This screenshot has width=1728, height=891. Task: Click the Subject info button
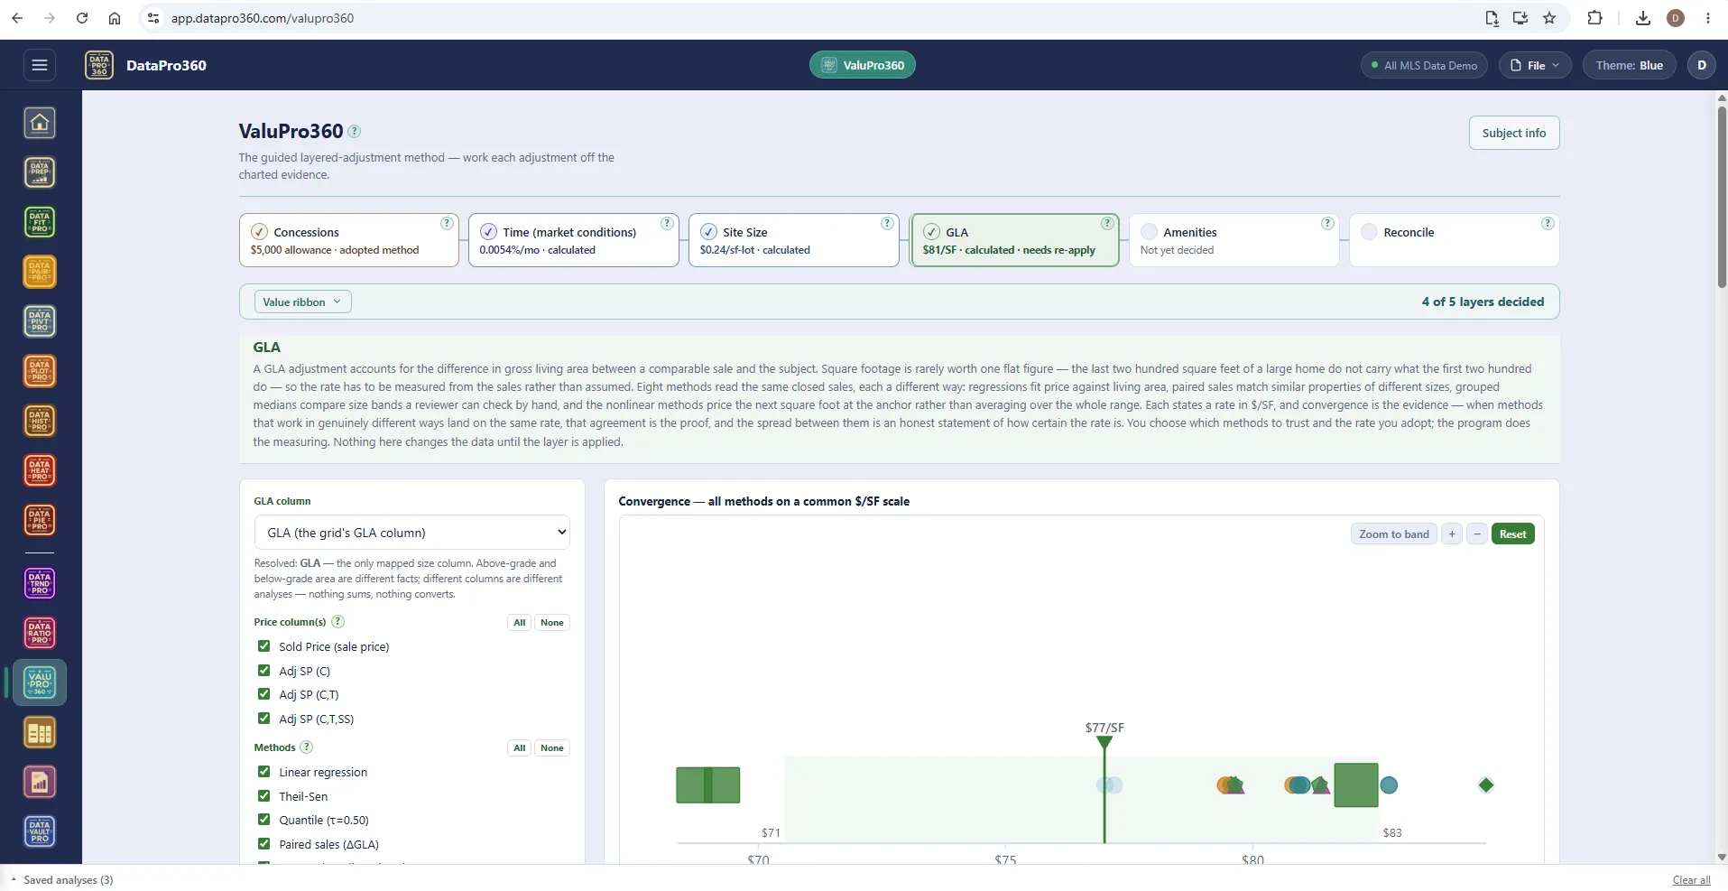pyautogui.click(x=1514, y=133)
